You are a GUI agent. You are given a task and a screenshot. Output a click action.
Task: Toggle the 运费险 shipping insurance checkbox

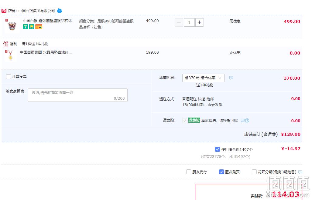coord(185,120)
